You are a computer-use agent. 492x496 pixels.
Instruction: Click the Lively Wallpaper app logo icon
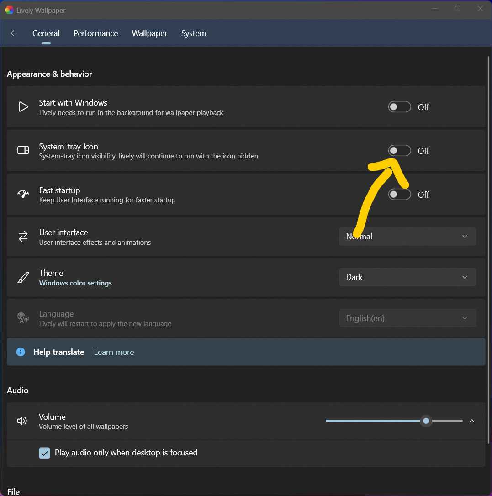9,10
